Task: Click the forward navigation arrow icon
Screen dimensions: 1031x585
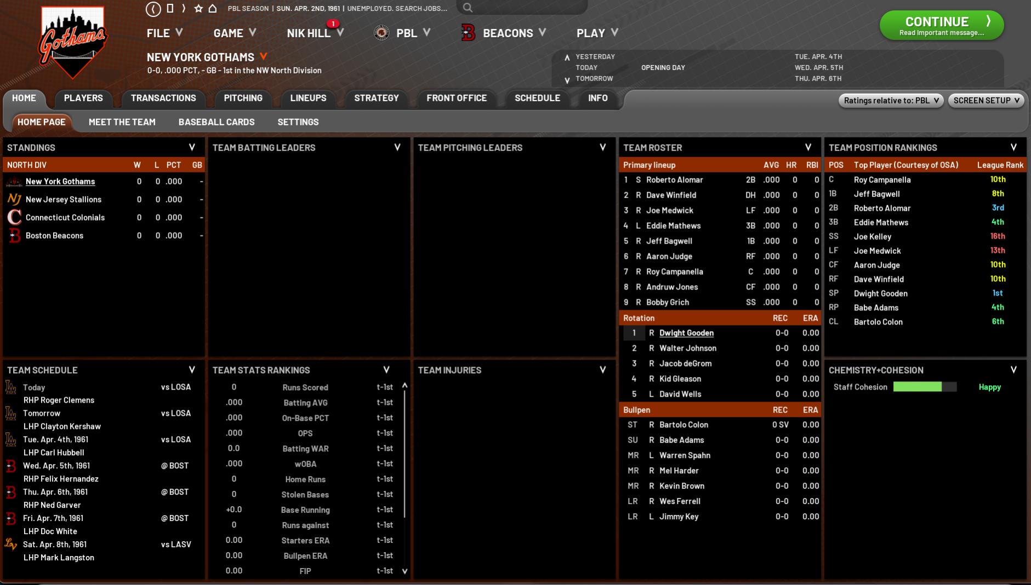Action: point(184,9)
